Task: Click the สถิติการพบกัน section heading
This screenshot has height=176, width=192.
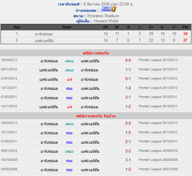Action: [96, 53]
